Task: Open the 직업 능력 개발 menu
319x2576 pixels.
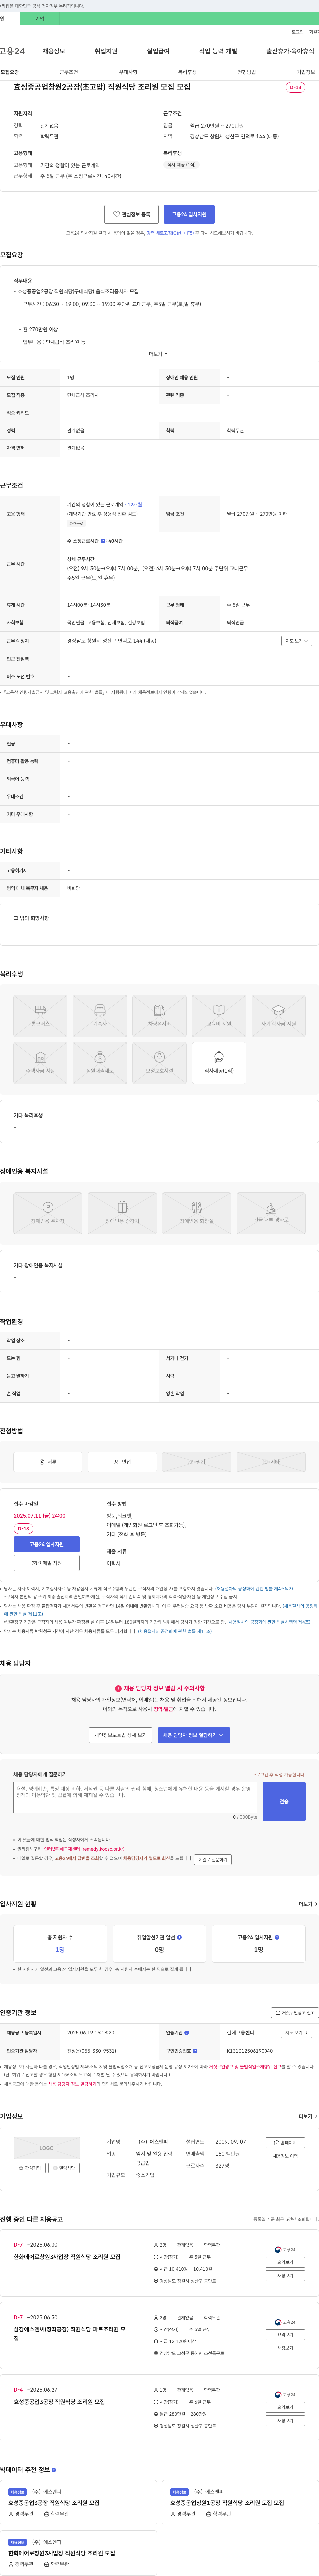Action: 218,51
